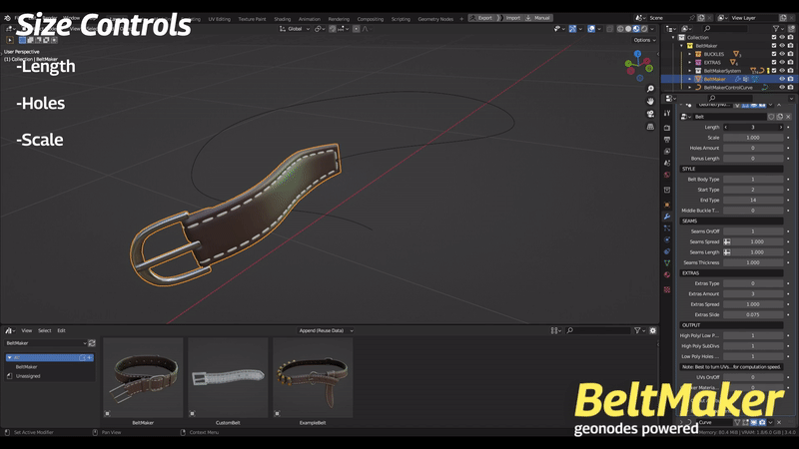799x449 pixels.
Task: Open the Object Data properties tab icon
Action: 667,263
